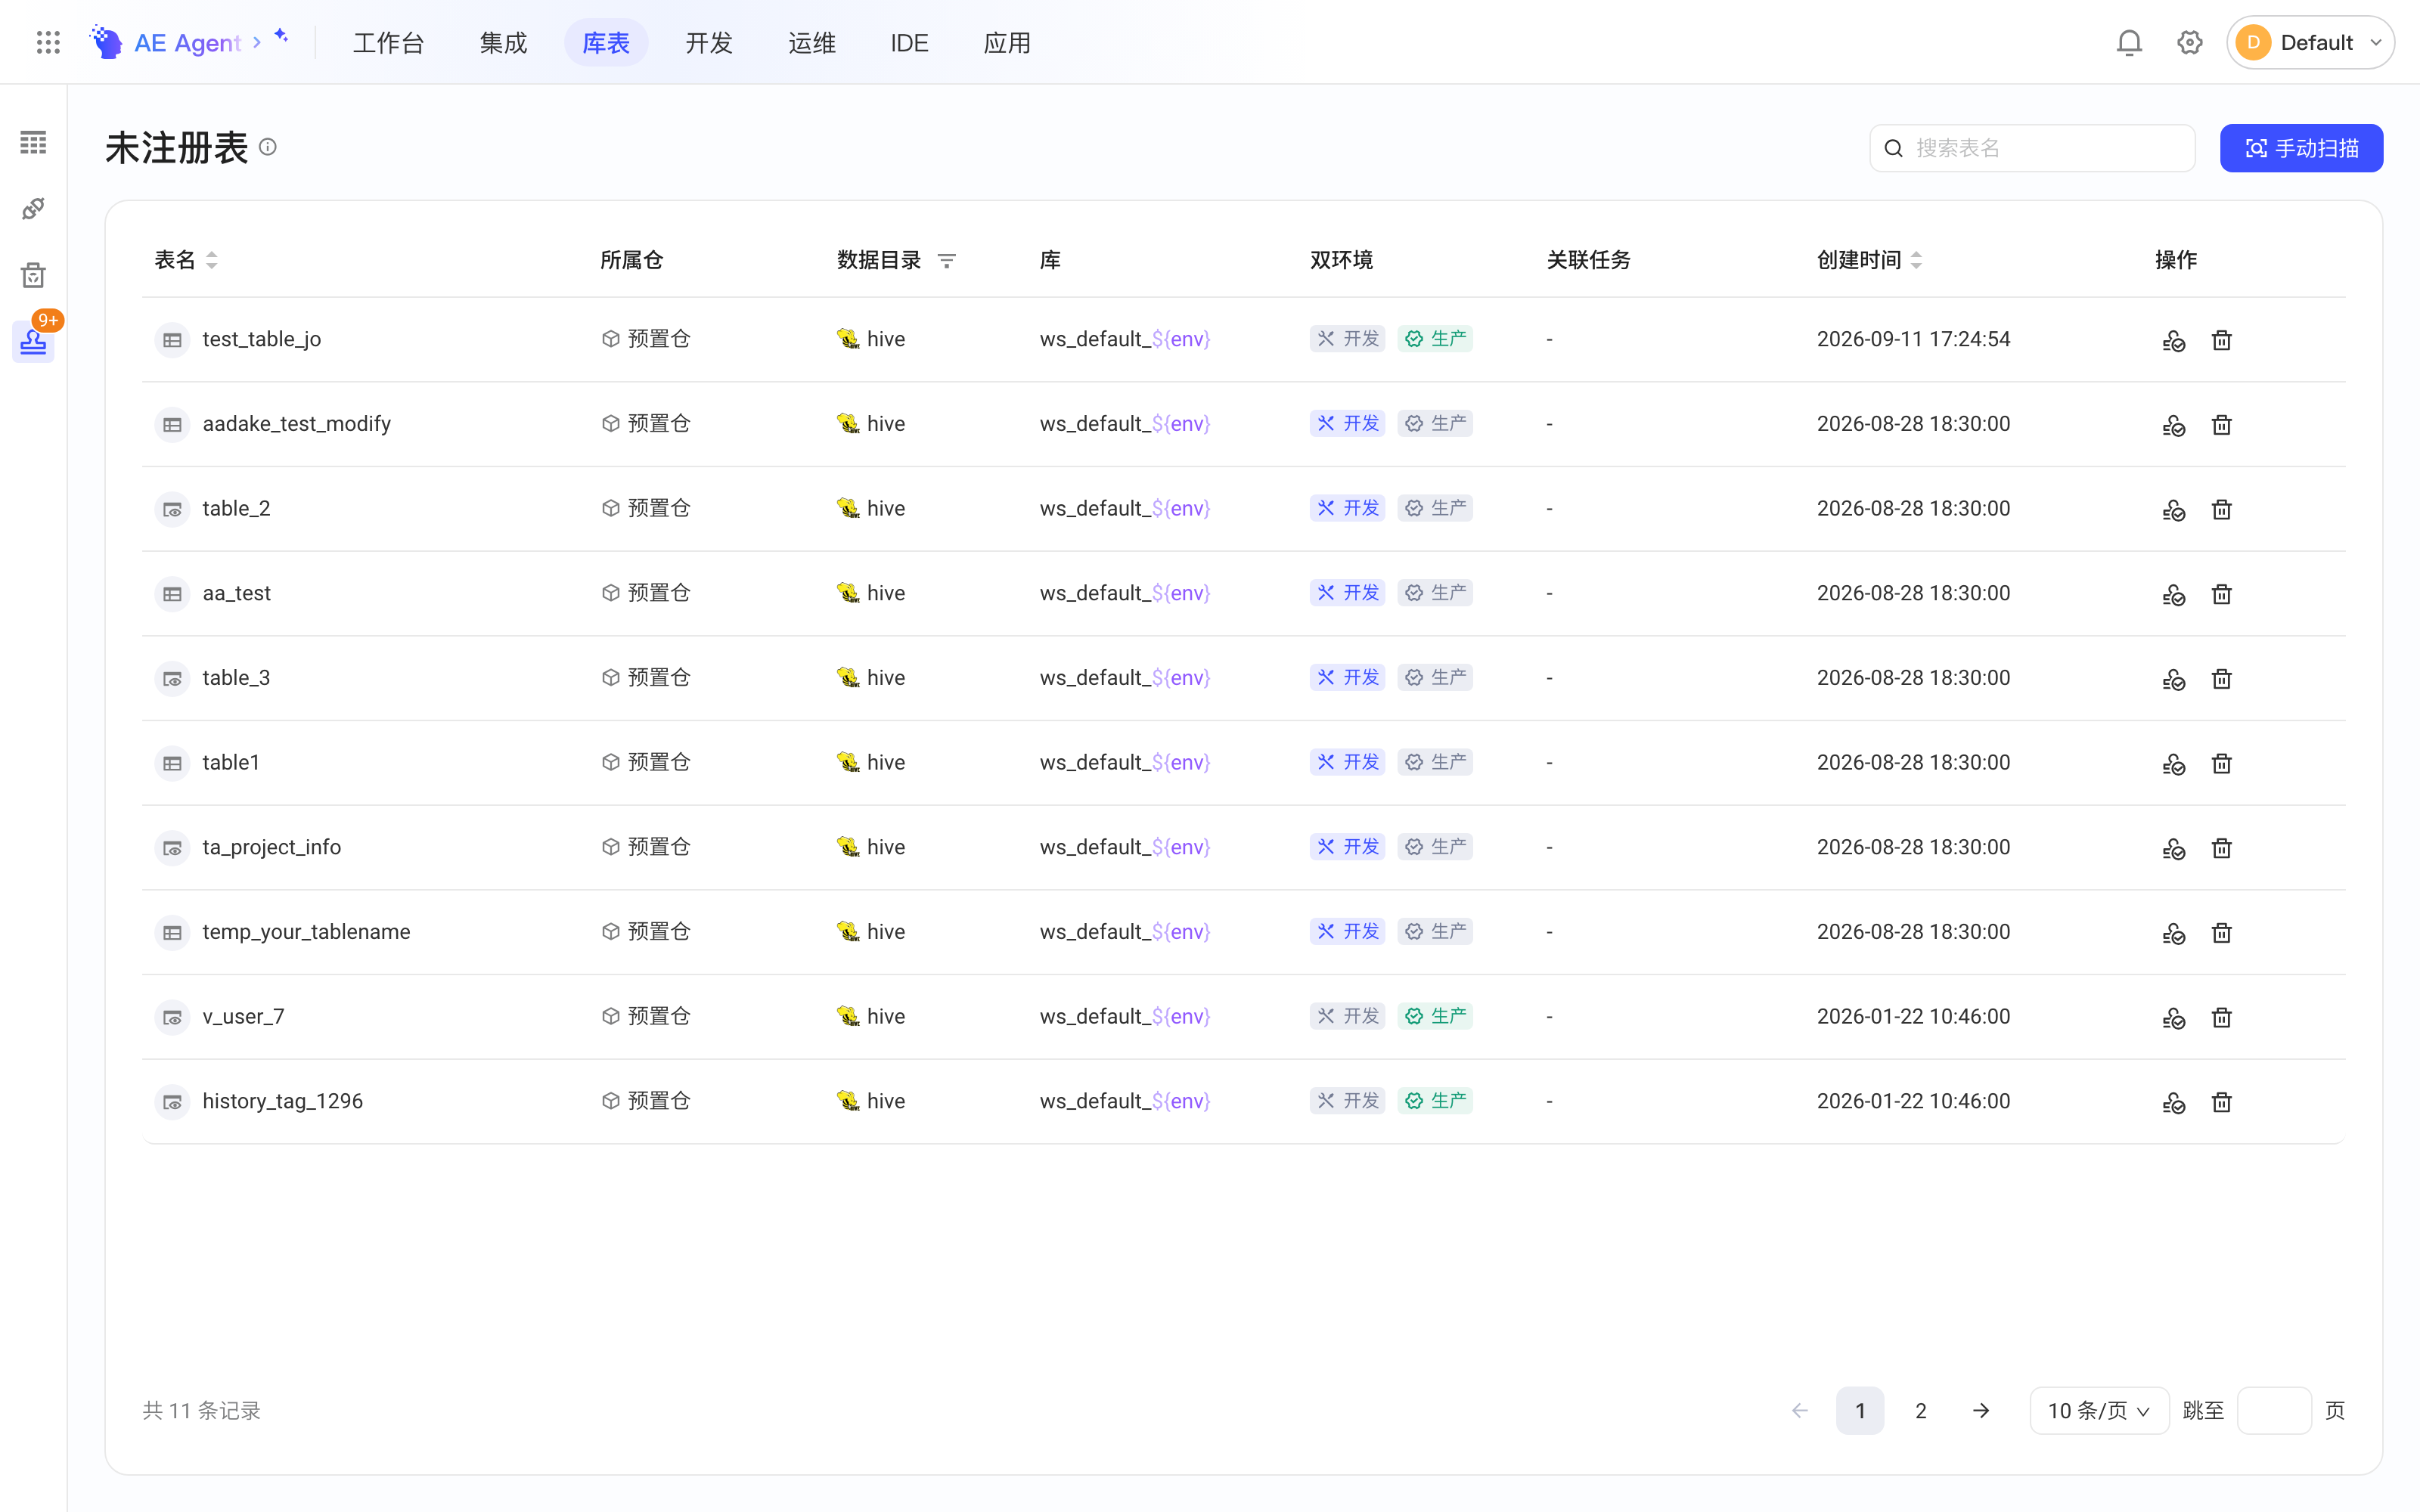Open the link connection sidebar icon
Viewport: 2420px width, 1512px height.
click(x=33, y=208)
